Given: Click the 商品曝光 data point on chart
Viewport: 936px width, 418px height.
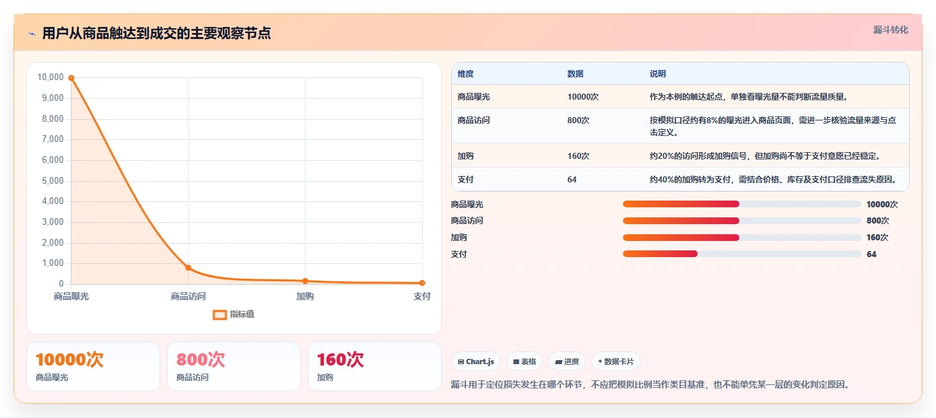Looking at the screenshot, I should (x=71, y=78).
